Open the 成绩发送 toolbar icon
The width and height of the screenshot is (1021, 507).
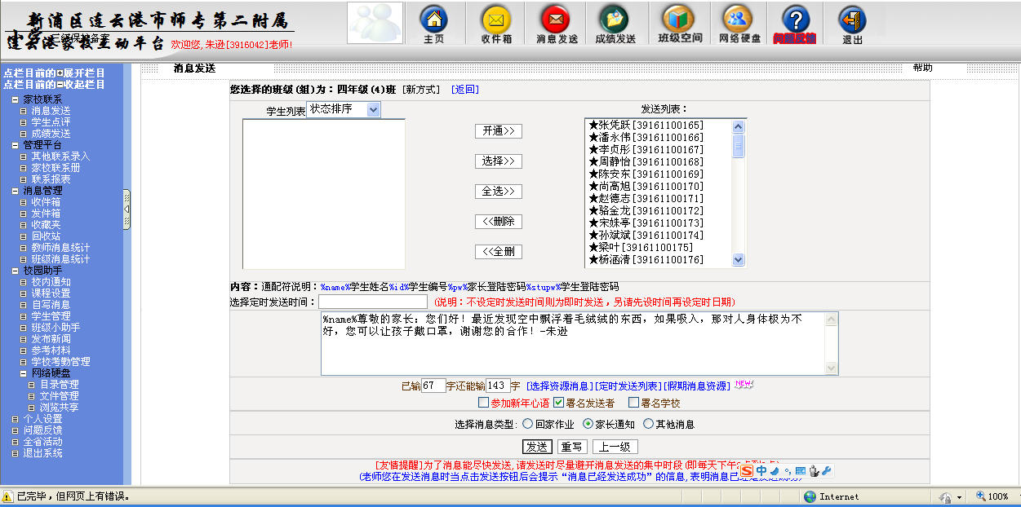coord(615,20)
